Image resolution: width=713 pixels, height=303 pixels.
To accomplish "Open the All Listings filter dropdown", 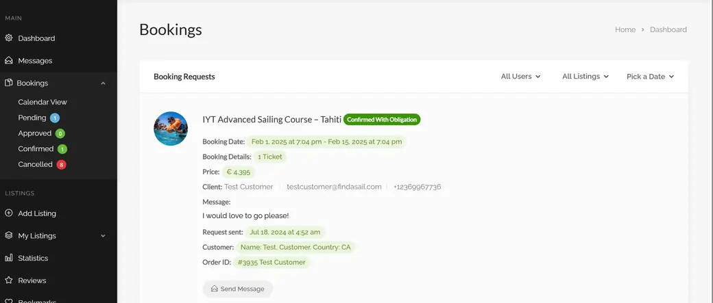I will click(585, 77).
